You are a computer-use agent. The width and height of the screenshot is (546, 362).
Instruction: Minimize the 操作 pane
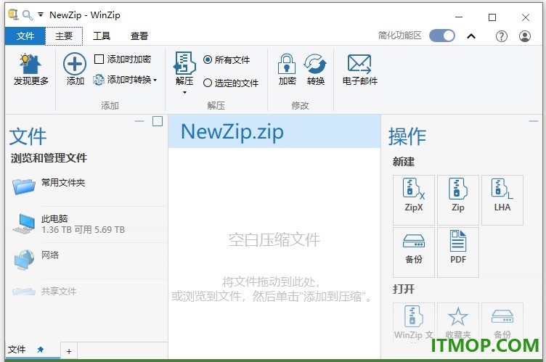tap(534, 121)
